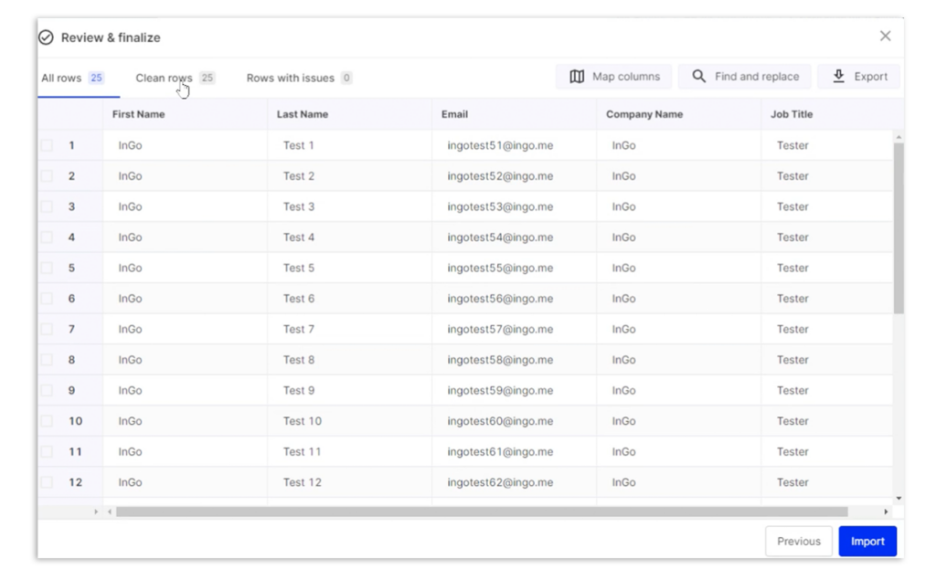Click the vertical scrollbar down arrow
The image size is (936, 580).
899,498
